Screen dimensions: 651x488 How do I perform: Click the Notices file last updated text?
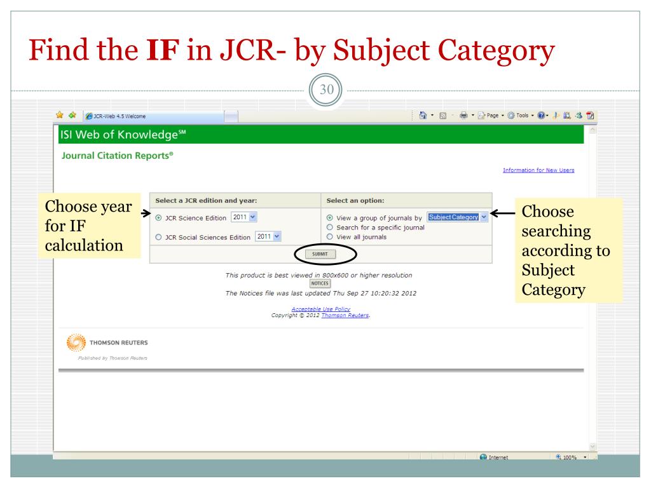coord(321,293)
